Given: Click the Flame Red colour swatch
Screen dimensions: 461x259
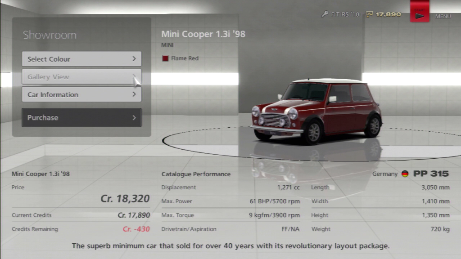Looking at the screenshot, I should pos(165,58).
